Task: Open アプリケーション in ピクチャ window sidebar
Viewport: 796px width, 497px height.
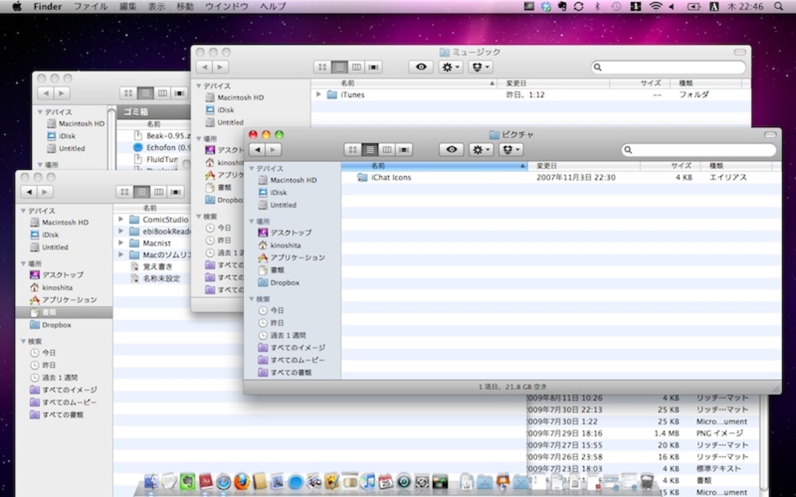Action: [x=292, y=257]
